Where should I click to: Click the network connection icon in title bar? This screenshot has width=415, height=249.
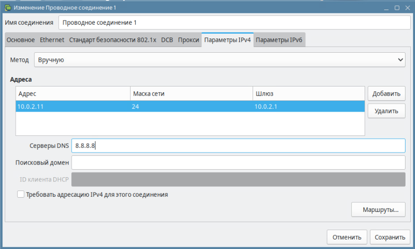point(8,8)
